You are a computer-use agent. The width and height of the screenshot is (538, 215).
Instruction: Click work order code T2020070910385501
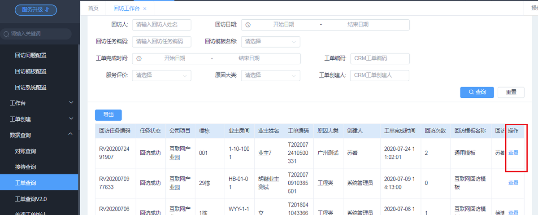[298, 183]
